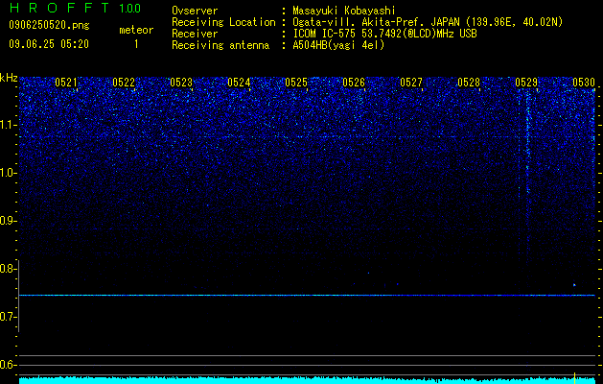Screen dimensions: 603x384
Task: Click the 0.7 frequency axis label
Action: click(x=9, y=317)
